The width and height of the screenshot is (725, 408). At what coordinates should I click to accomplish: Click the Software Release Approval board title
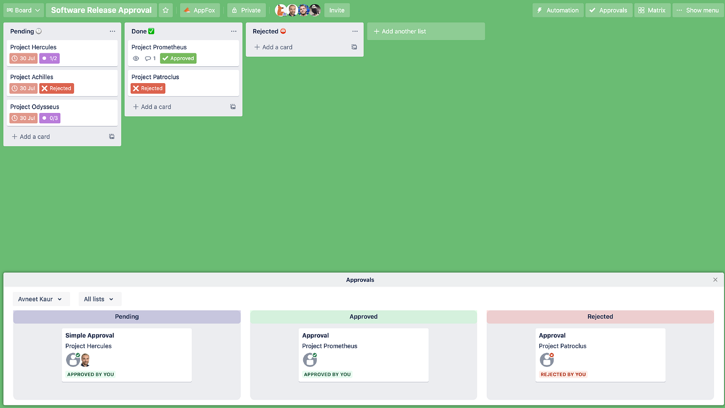click(101, 10)
